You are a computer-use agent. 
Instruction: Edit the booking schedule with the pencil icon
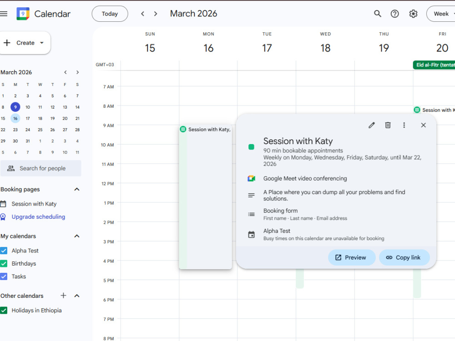(372, 125)
